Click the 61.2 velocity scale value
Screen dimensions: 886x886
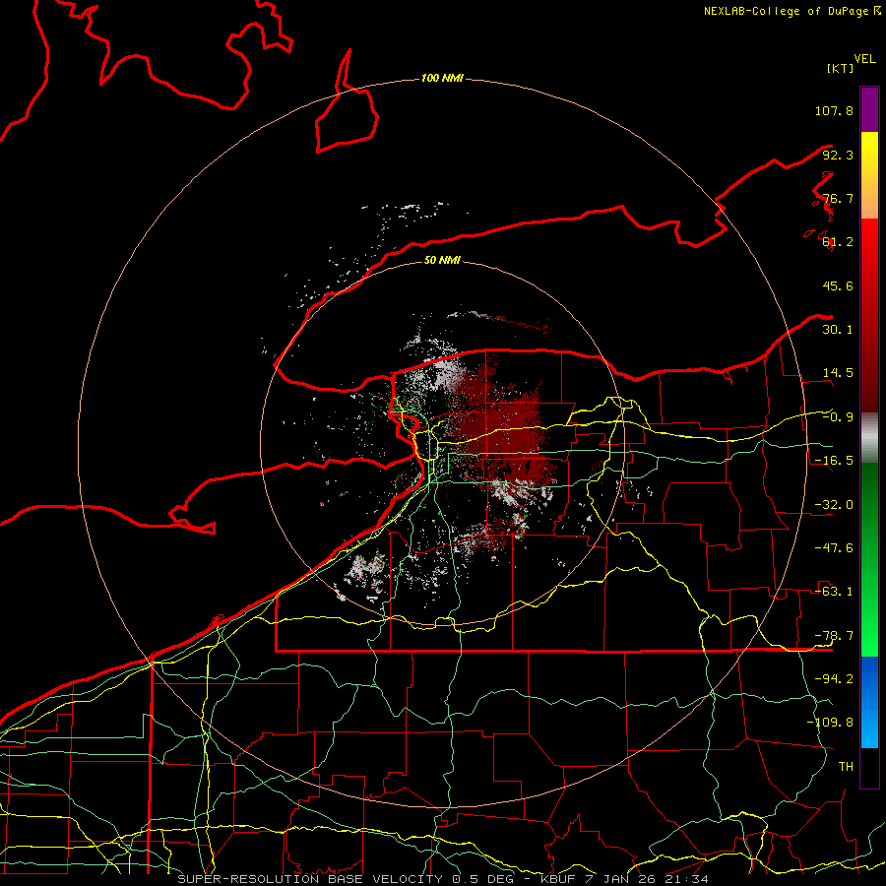[x=838, y=242]
